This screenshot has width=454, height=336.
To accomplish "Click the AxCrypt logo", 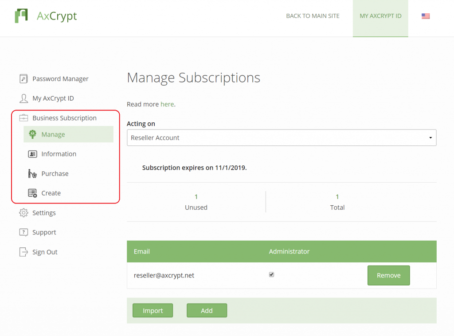I will 46,16.
